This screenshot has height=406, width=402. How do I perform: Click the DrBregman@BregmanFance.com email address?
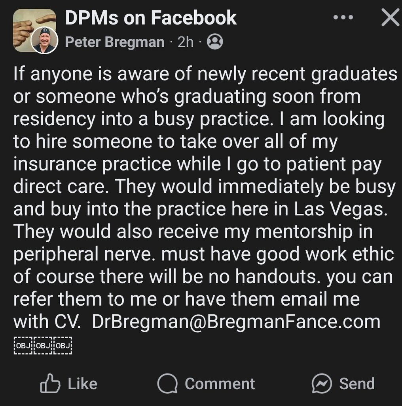236,322
